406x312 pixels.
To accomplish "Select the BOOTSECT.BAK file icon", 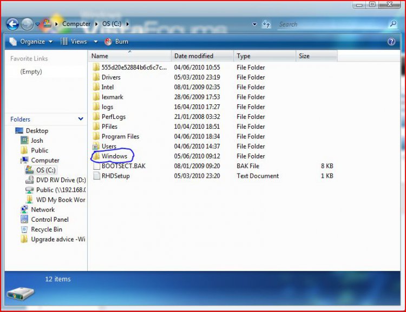I will click(96, 166).
